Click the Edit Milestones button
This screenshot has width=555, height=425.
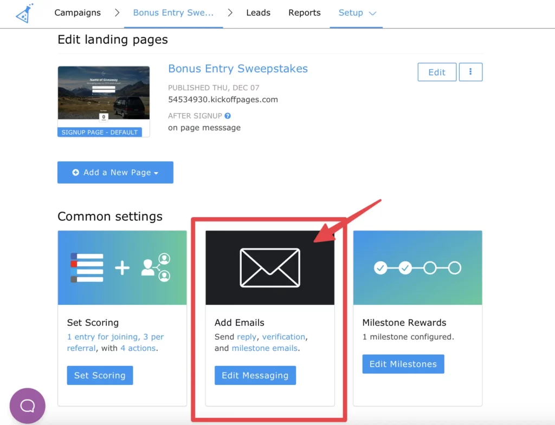coord(403,364)
